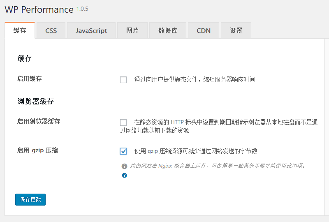Viewport: 329px width, 222px height.
Task: Switch to the CDN tab
Action: point(204,31)
